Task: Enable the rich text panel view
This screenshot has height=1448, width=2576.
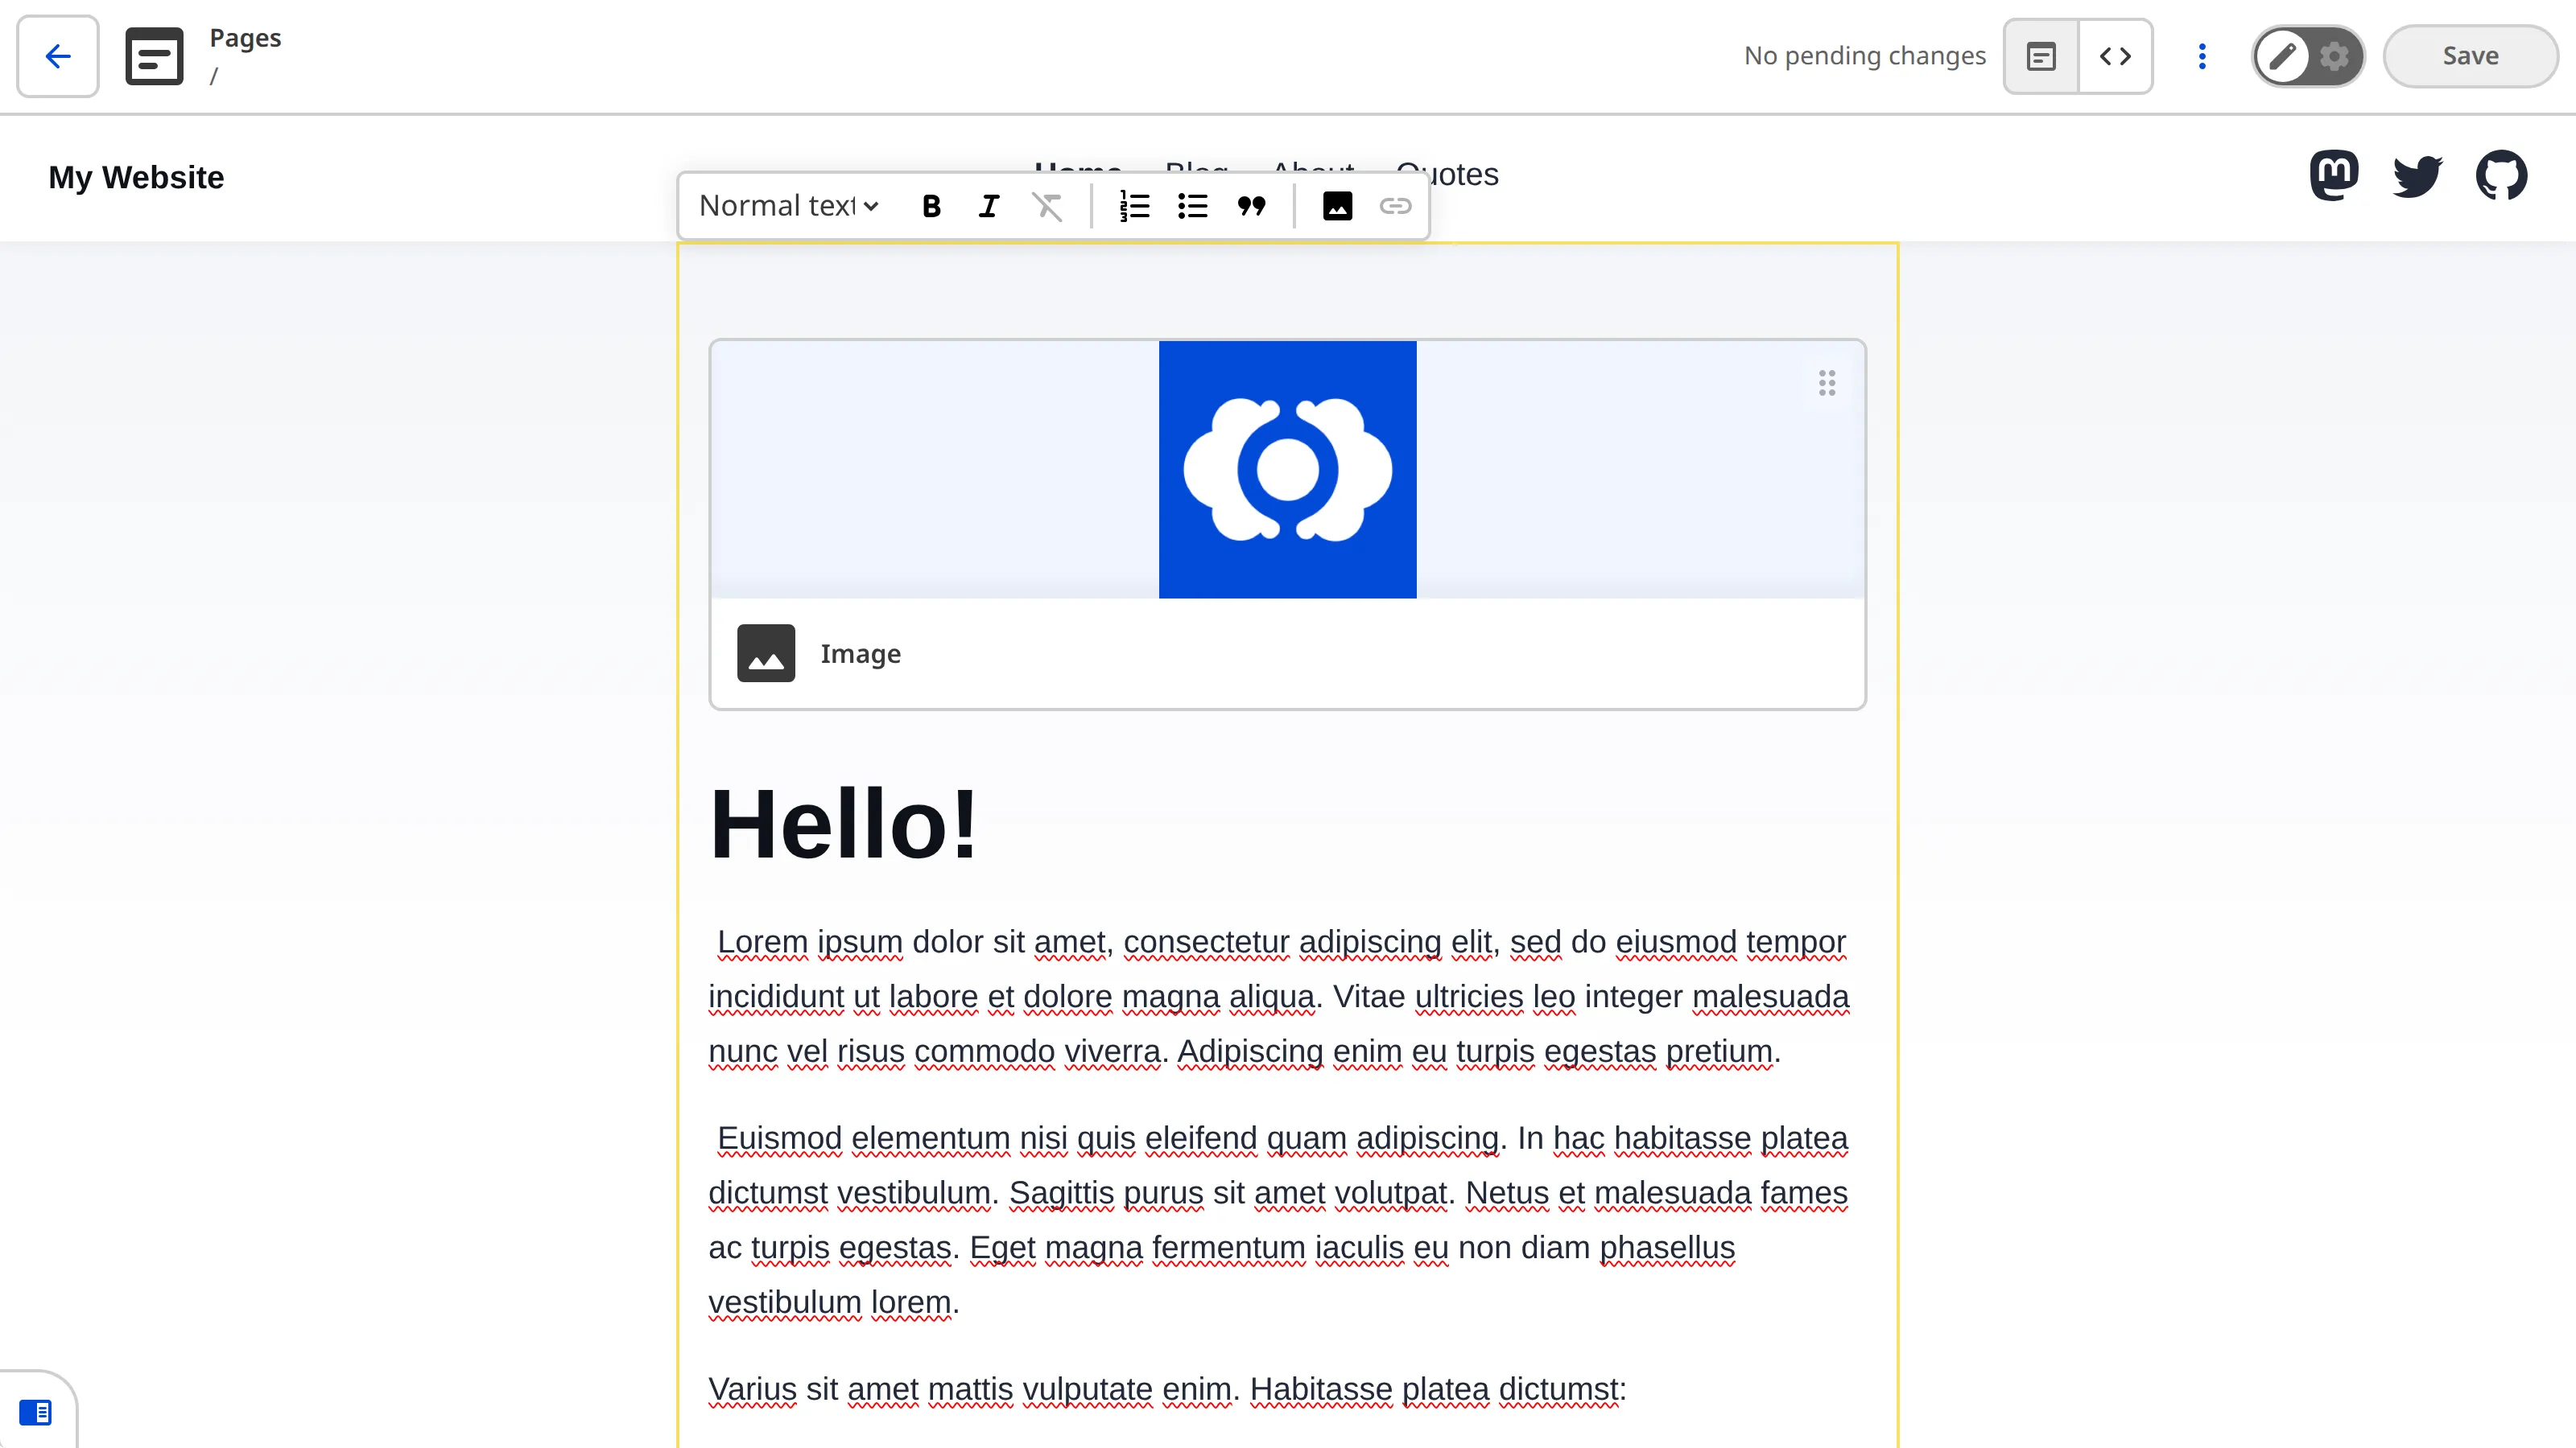Action: [x=2041, y=56]
